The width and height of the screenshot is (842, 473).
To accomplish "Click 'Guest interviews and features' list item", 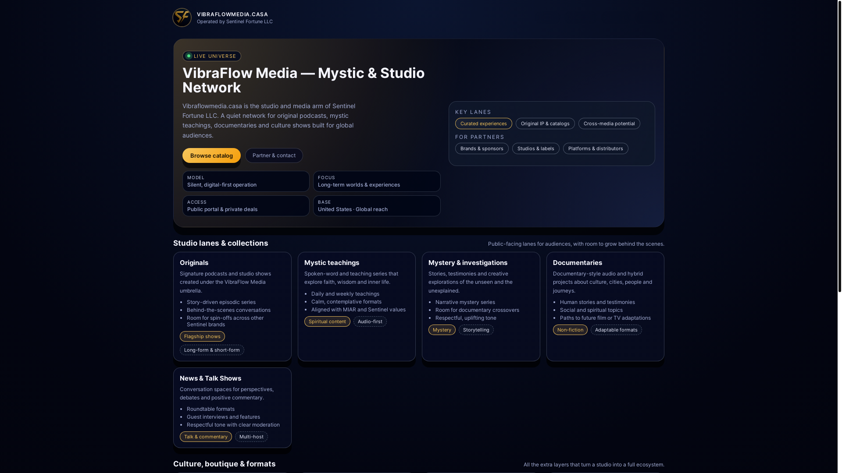I will [223, 417].
